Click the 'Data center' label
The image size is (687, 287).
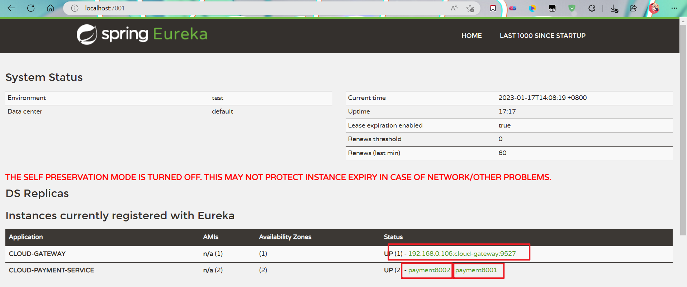click(25, 111)
